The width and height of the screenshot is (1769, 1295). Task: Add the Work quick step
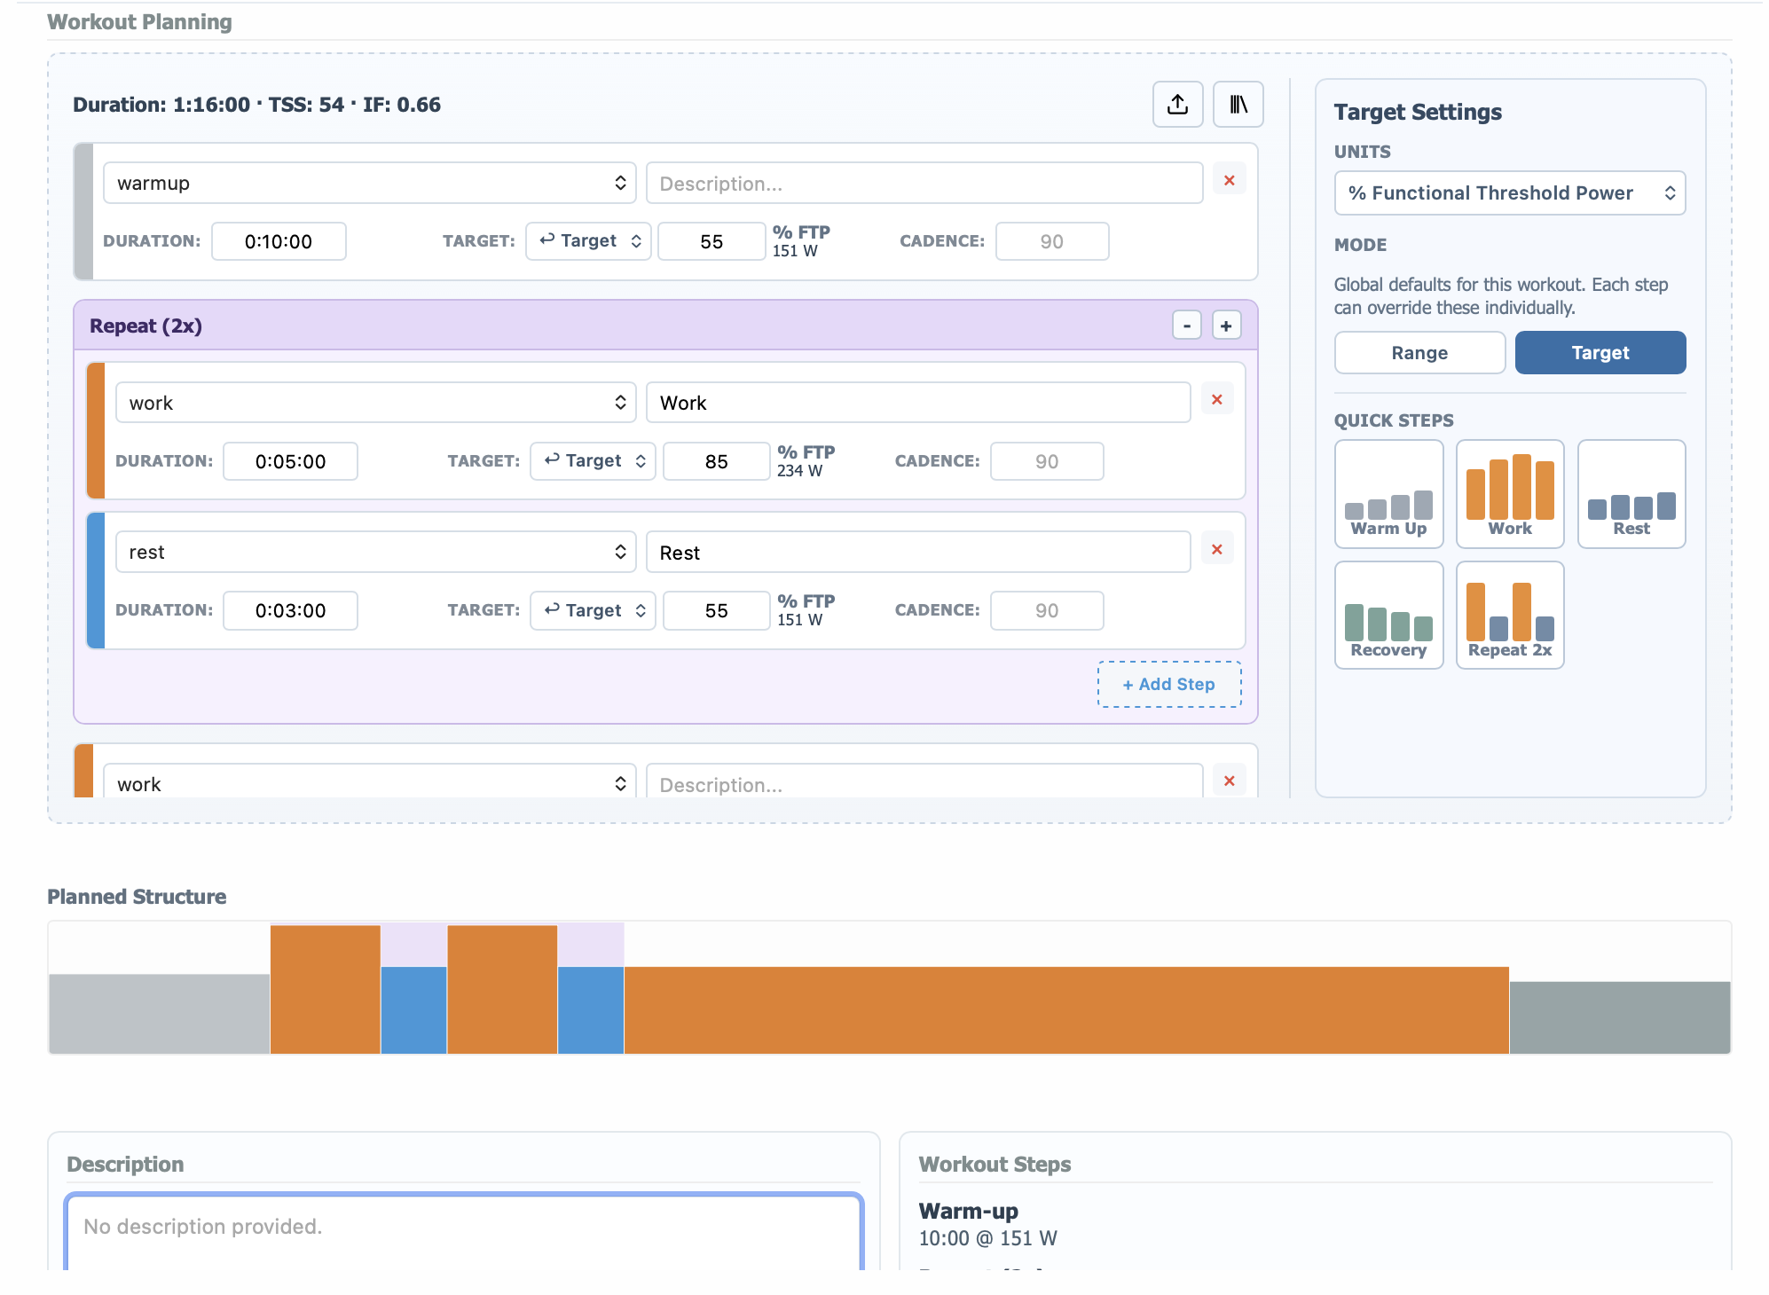click(1509, 494)
